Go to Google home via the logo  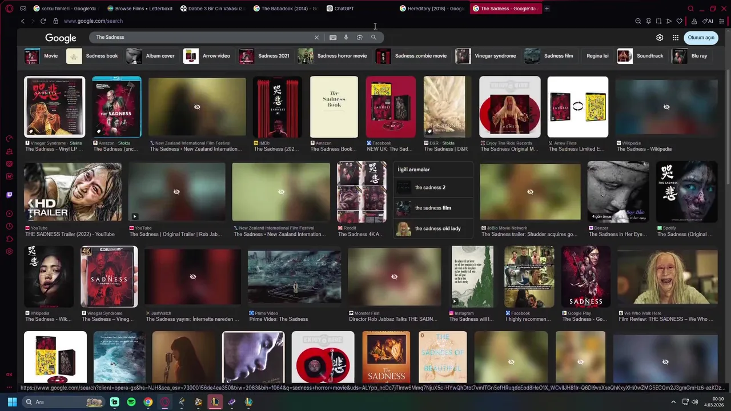61,38
